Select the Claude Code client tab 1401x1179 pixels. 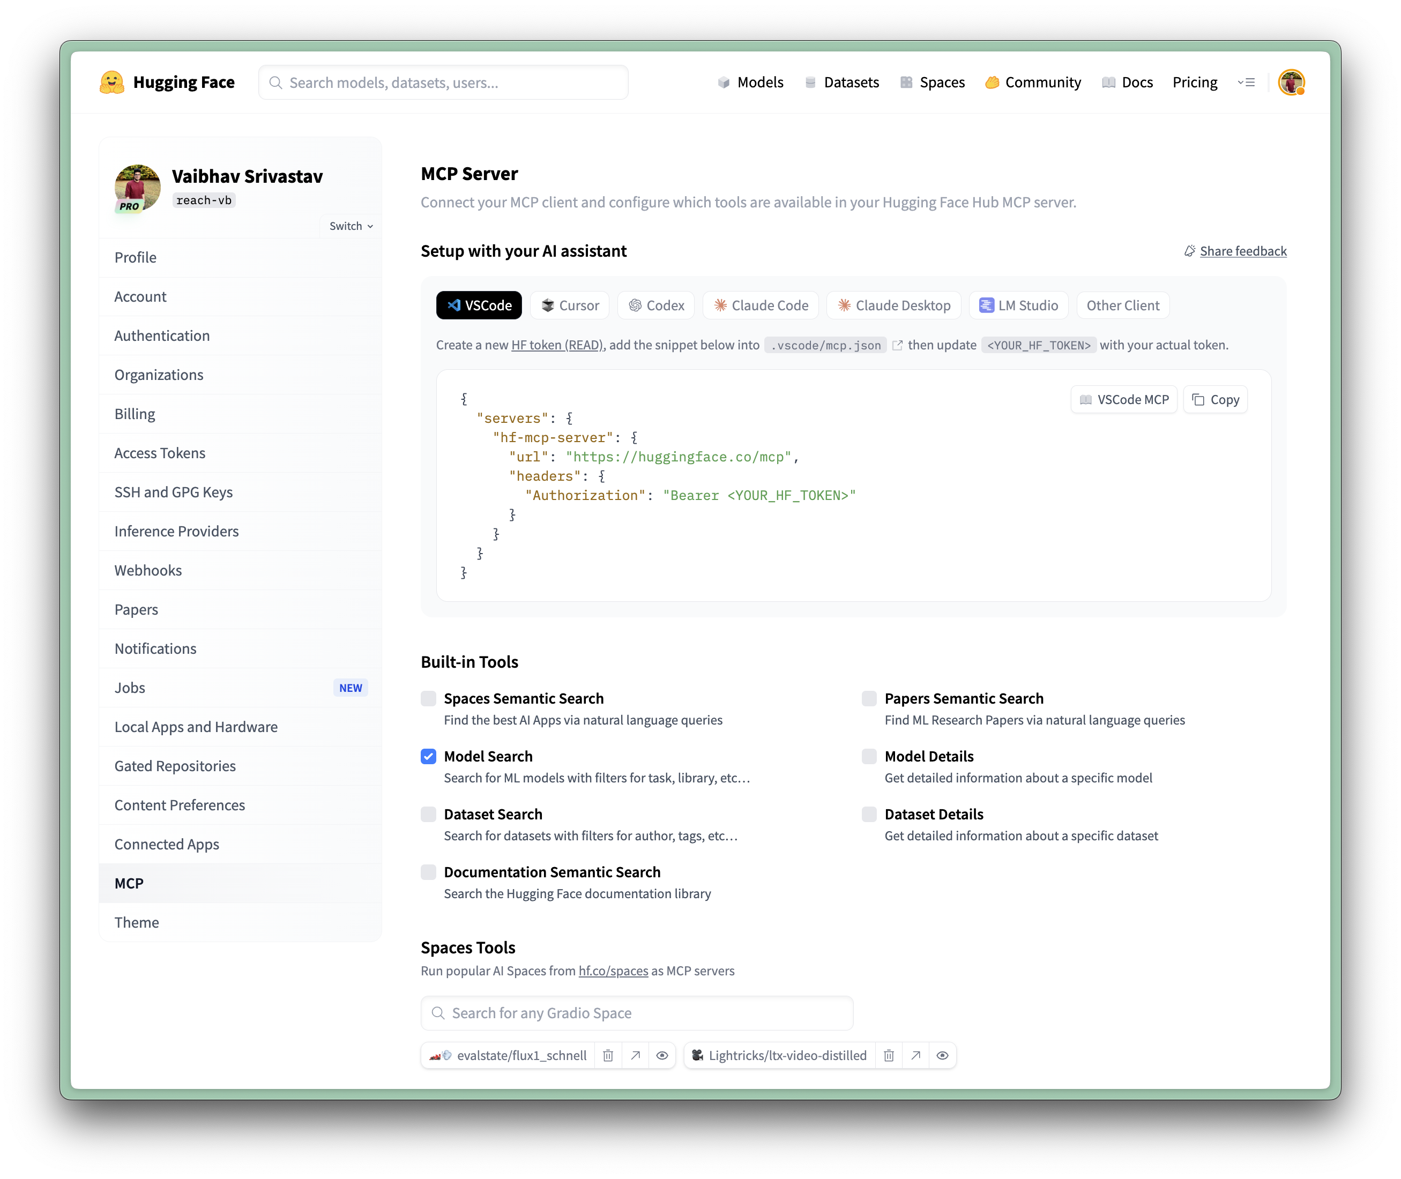(761, 305)
